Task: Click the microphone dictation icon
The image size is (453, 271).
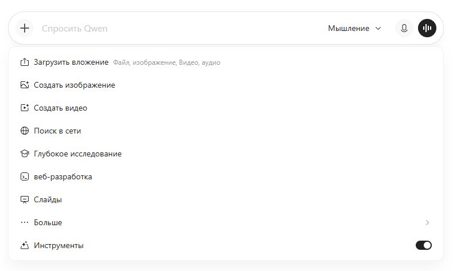Action: (x=404, y=28)
